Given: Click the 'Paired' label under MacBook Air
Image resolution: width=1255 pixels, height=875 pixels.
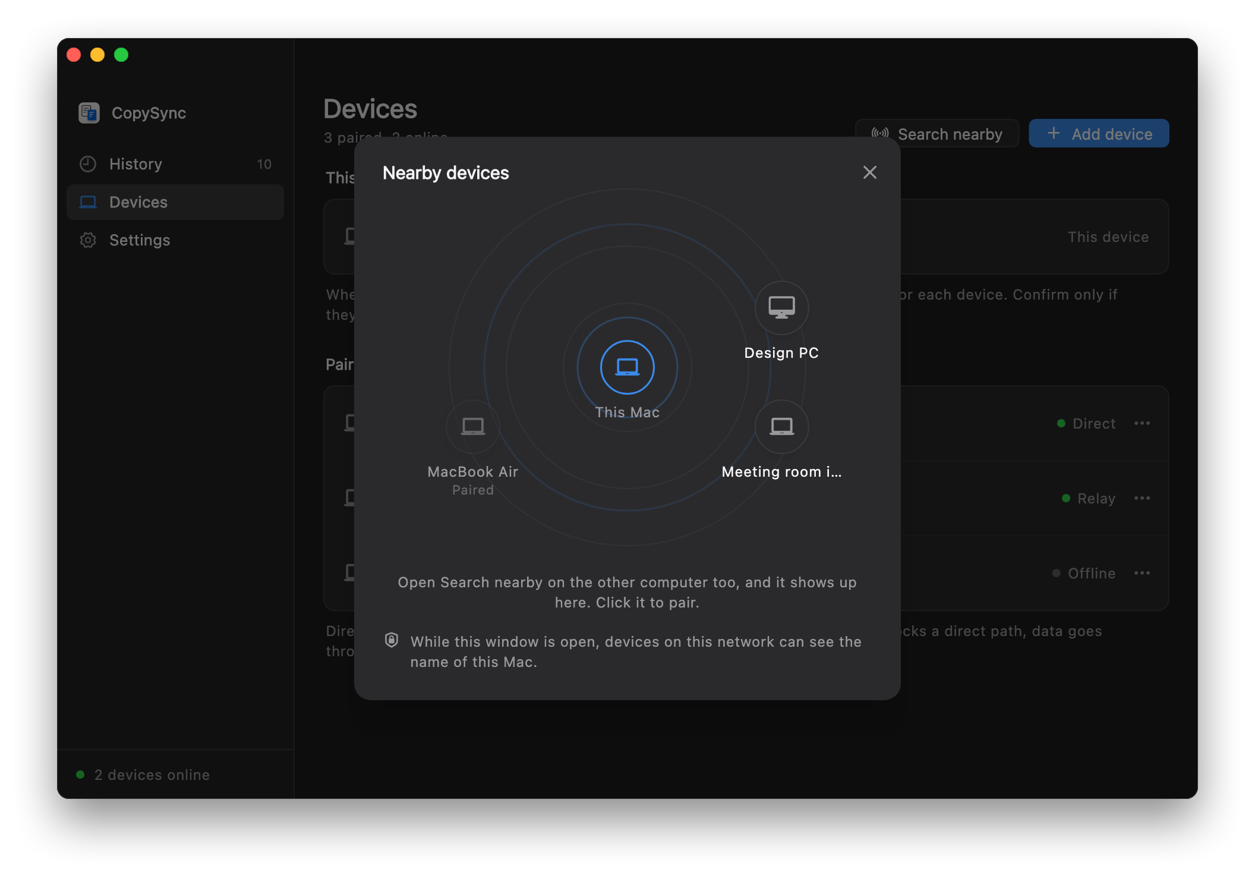Looking at the screenshot, I should click(x=473, y=490).
